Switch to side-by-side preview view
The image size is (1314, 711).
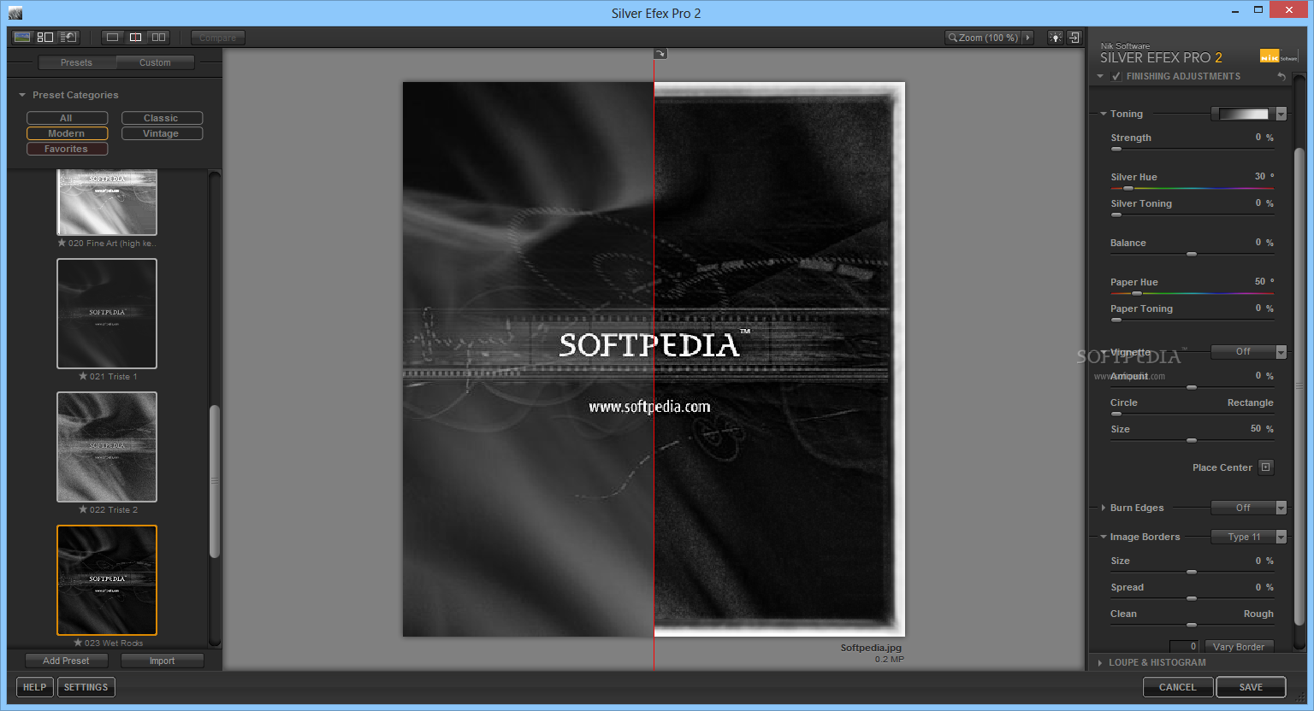[158, 38]
